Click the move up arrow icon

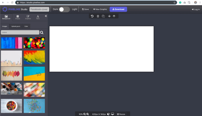point(114,16)
